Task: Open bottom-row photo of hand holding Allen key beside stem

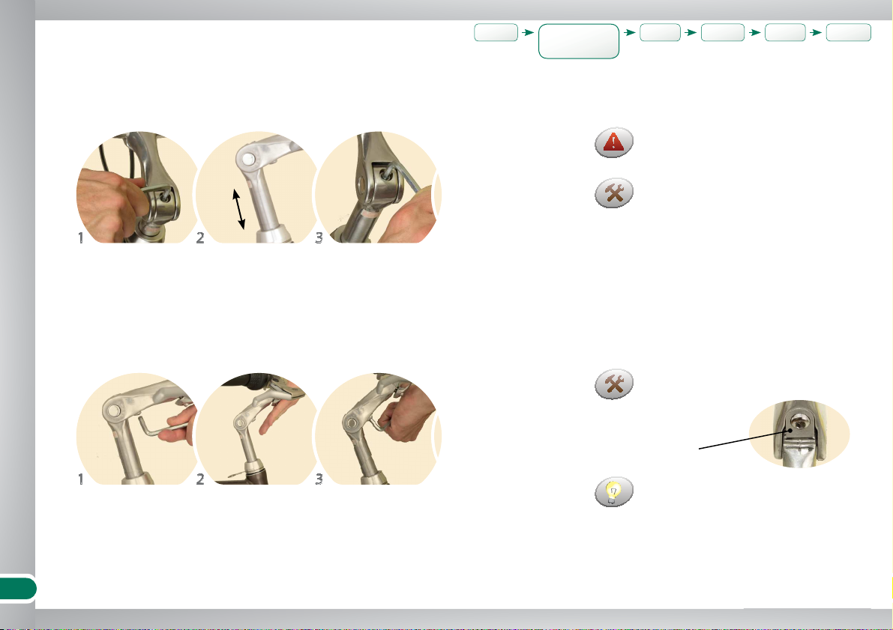Action: [136, 428]
